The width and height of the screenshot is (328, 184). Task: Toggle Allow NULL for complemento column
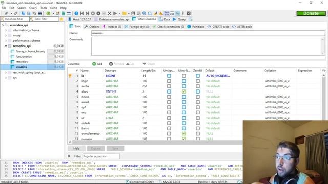184,133
